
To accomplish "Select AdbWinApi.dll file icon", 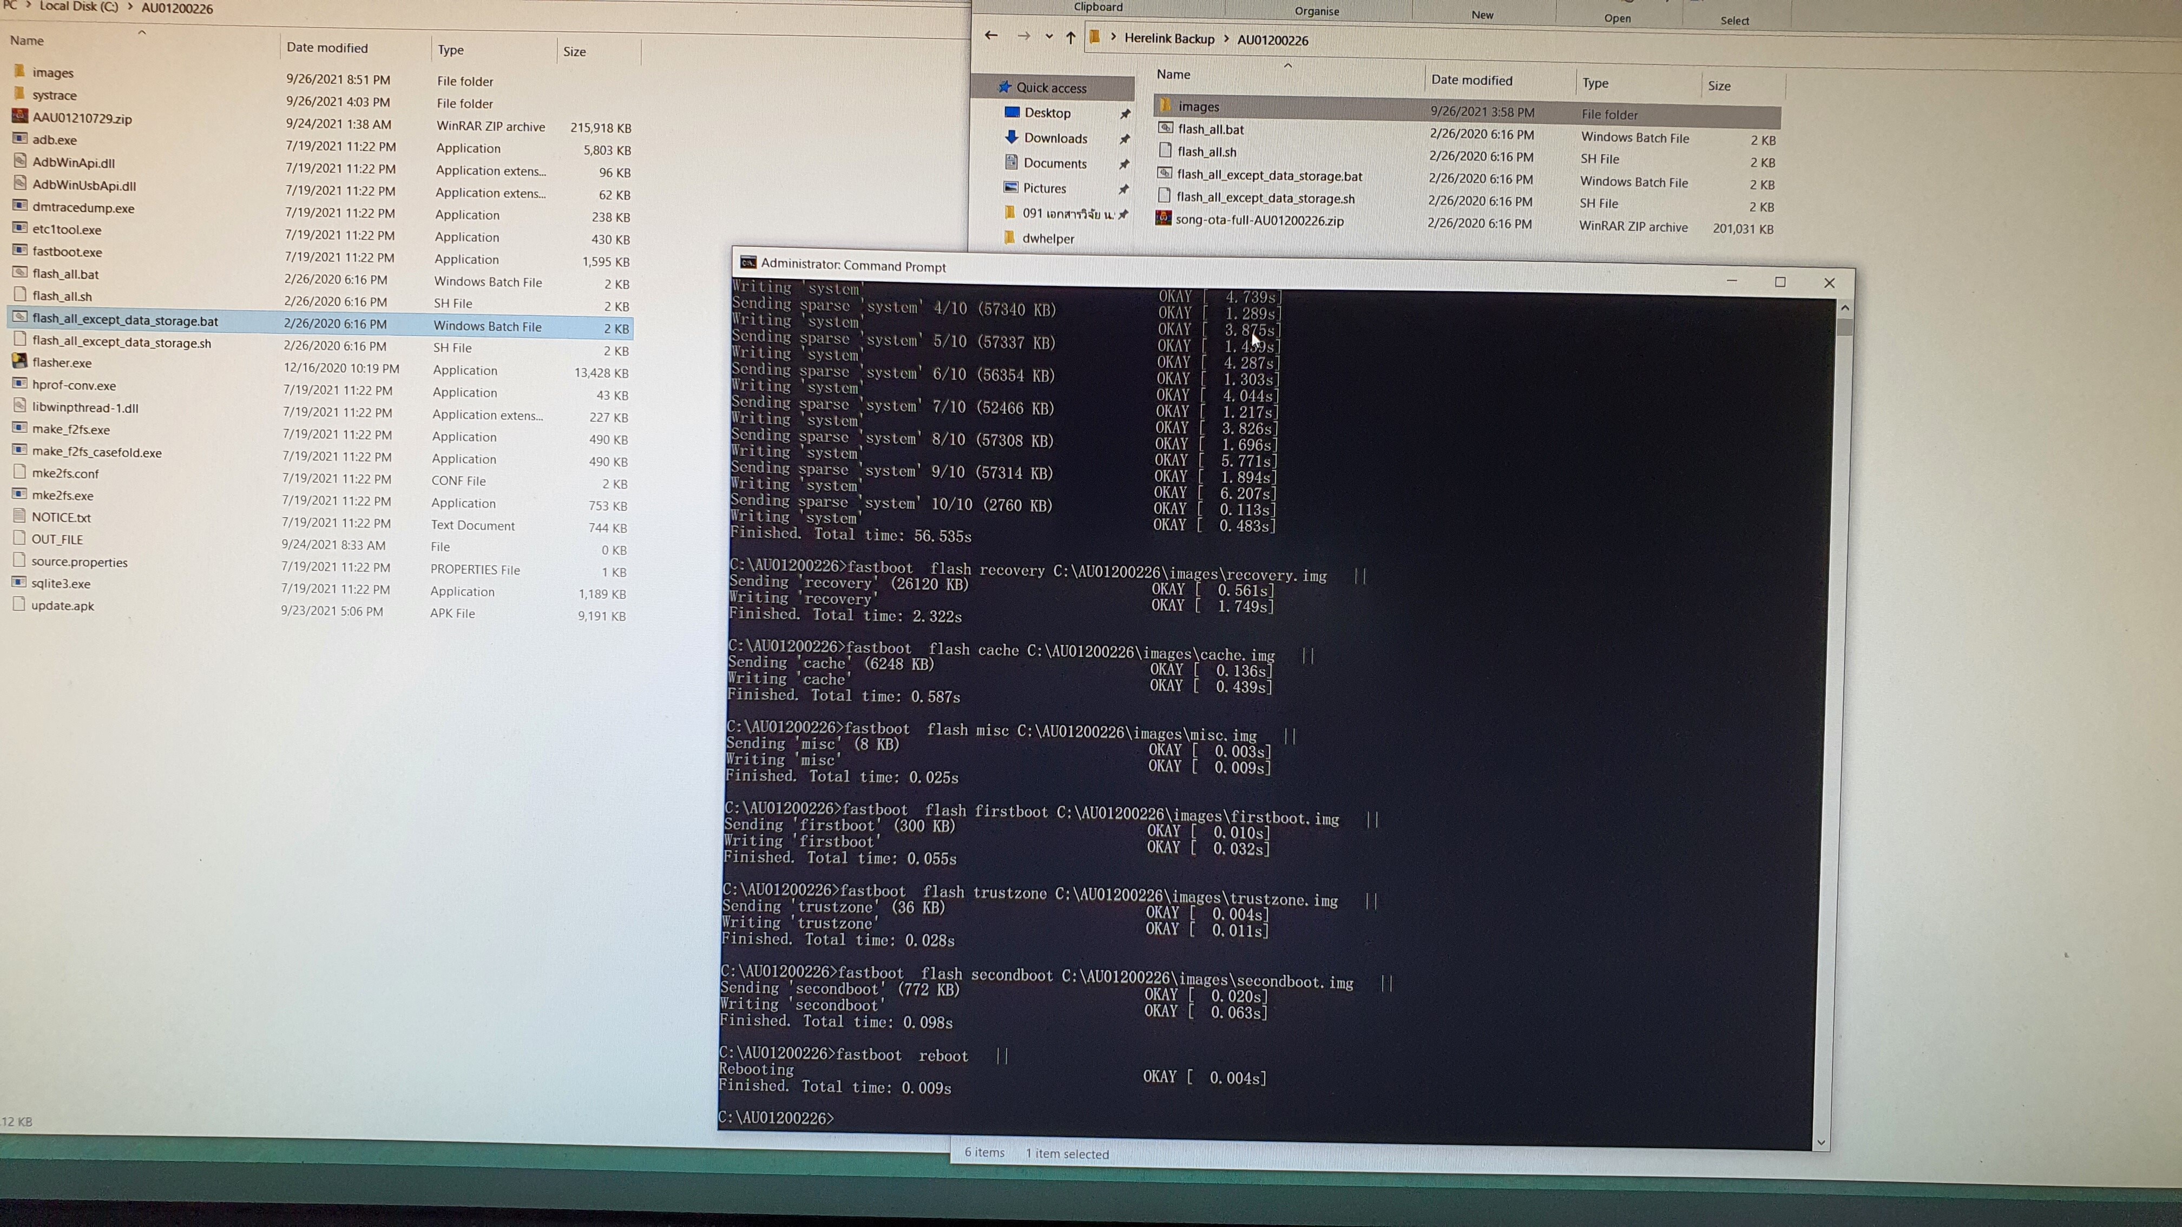I will coord(21,161).
